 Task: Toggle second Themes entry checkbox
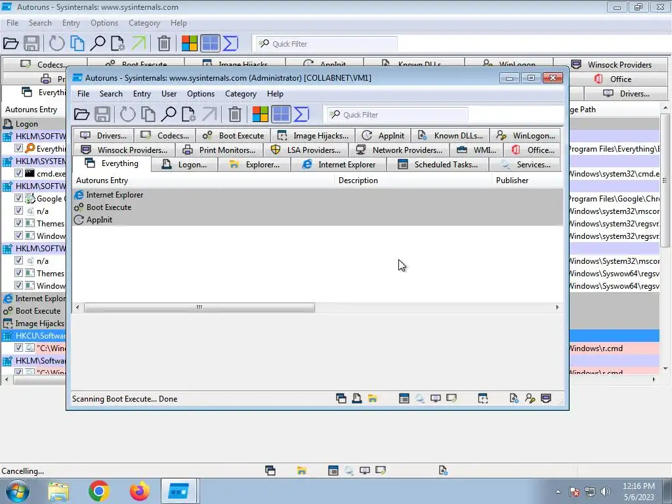pyautogui.click(x=18, y=272)
